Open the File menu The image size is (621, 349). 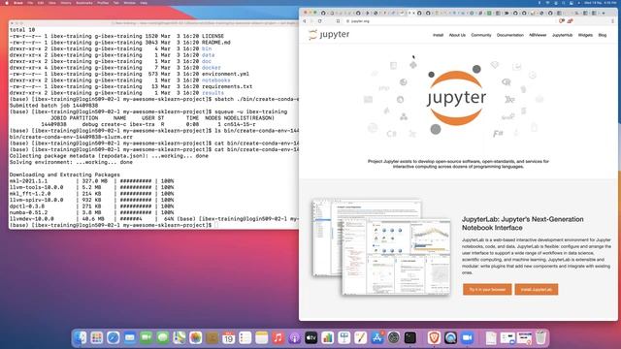point(30,3)
